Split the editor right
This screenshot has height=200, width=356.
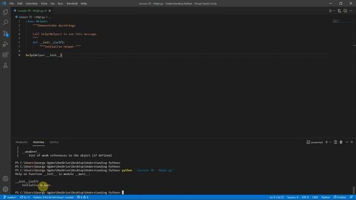click(345, 11)
